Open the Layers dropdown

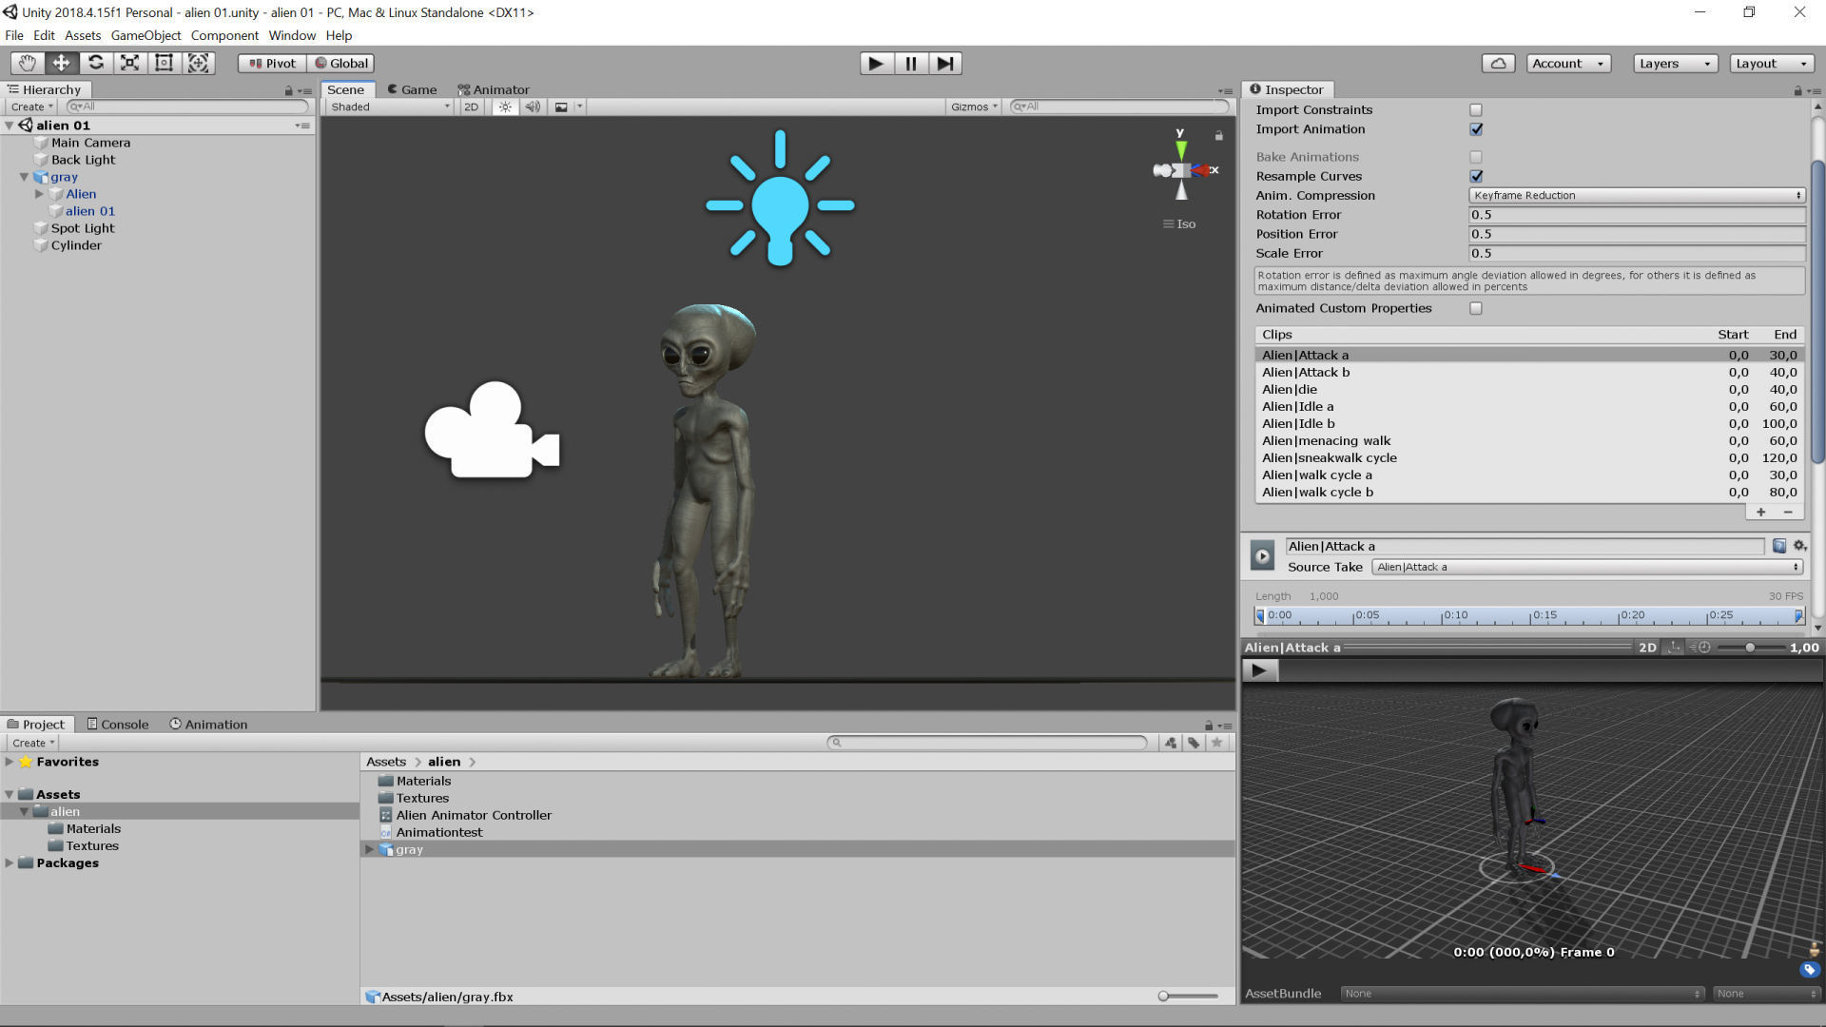1674,63
